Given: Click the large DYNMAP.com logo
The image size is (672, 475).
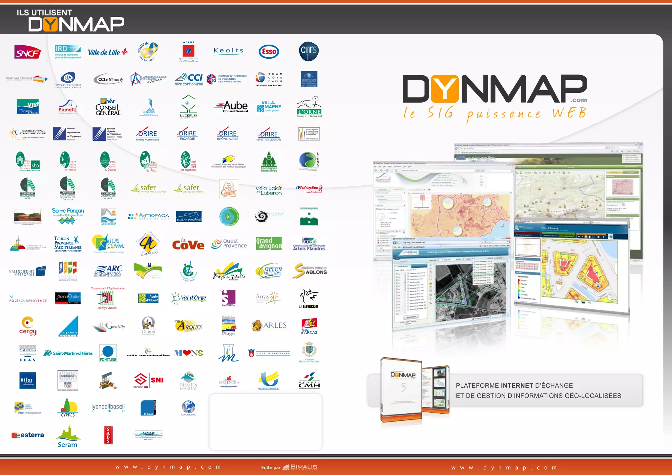Looking at the screenshot, I should pos(495,89).
